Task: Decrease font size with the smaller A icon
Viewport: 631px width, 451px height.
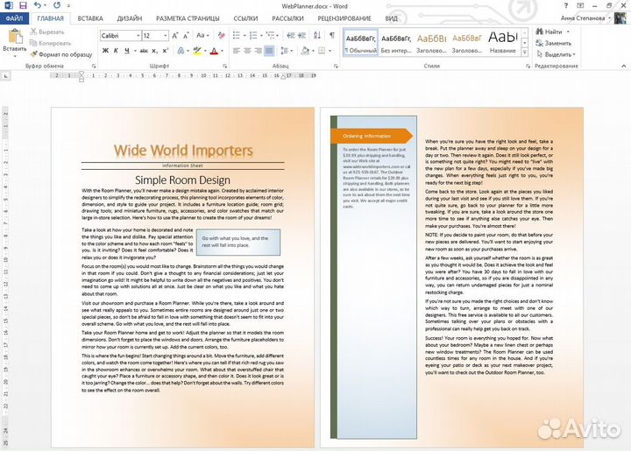Action: point(186,36)
